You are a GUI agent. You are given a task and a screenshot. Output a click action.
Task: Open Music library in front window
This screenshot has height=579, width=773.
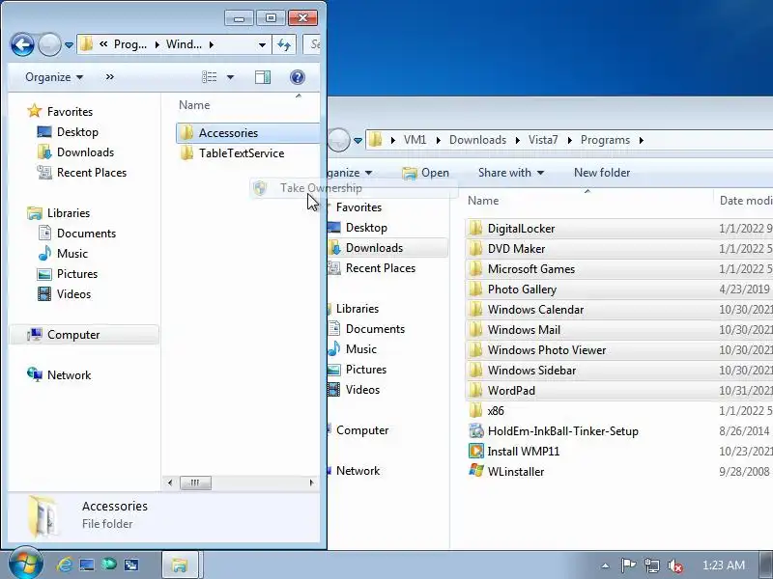72,254
